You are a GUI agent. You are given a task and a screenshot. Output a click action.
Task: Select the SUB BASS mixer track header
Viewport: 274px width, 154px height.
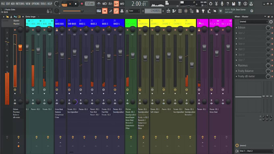pos(73,23)
